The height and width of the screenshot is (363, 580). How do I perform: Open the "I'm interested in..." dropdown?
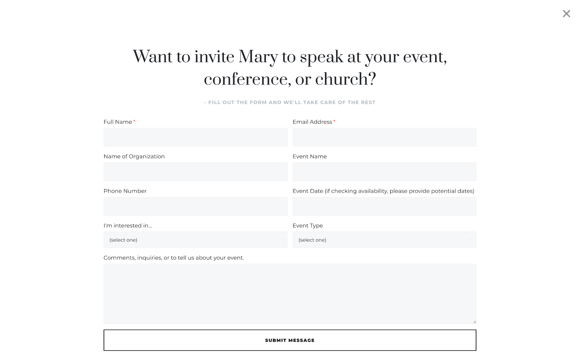(x=195, y=240)
